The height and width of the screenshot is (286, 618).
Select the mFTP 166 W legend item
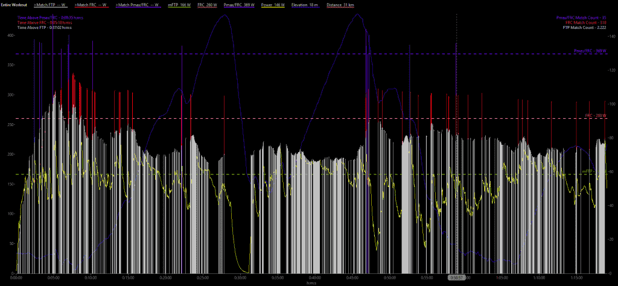(x=179, y=5)
